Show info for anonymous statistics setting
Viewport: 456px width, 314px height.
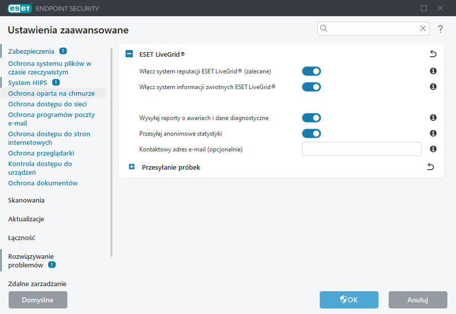point(433,133)
